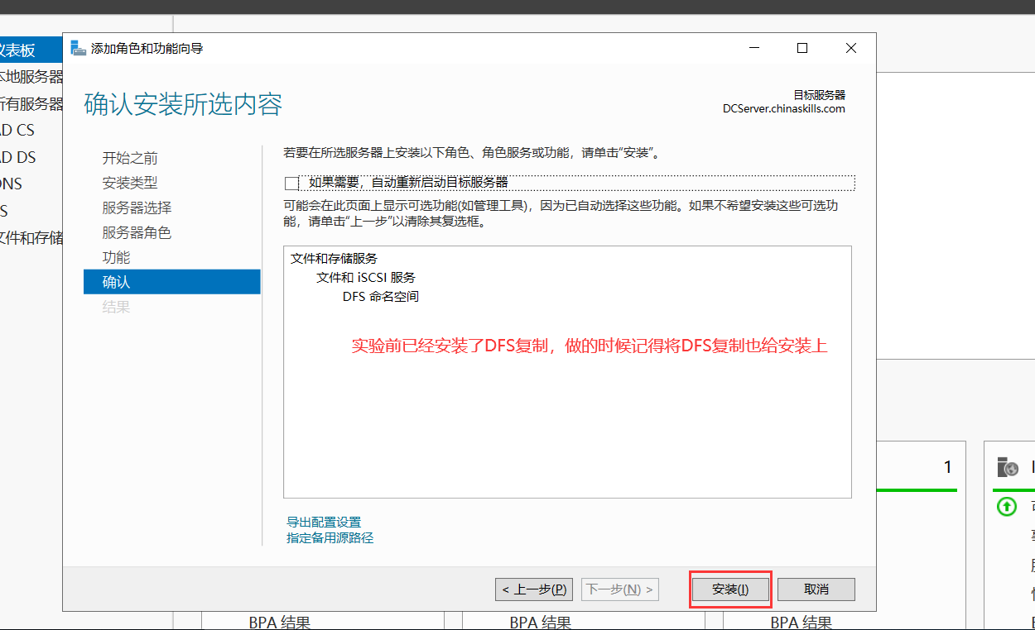This screenshot has height=630, width=1035.
Task: Open the 指定备用源路径 link
Action: [x=330, y=538]
